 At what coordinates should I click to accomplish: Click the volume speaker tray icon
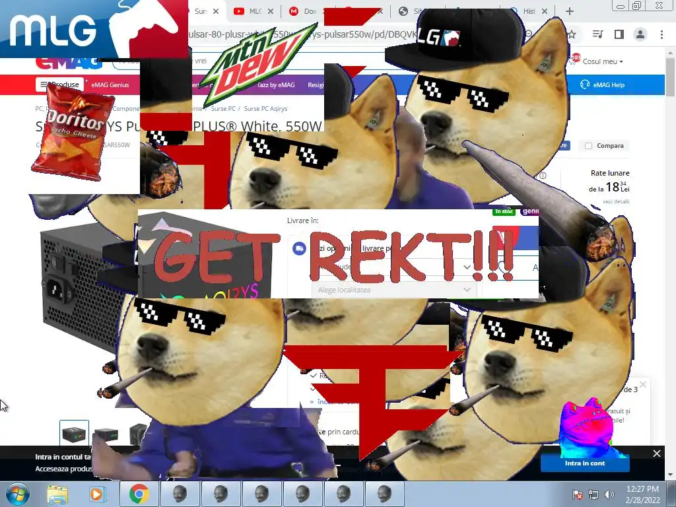609,494
